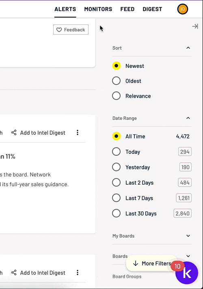This screenshot has width=203, height=289.
Task: Click the Last 30 Days count badge
Action: (182, 214)
